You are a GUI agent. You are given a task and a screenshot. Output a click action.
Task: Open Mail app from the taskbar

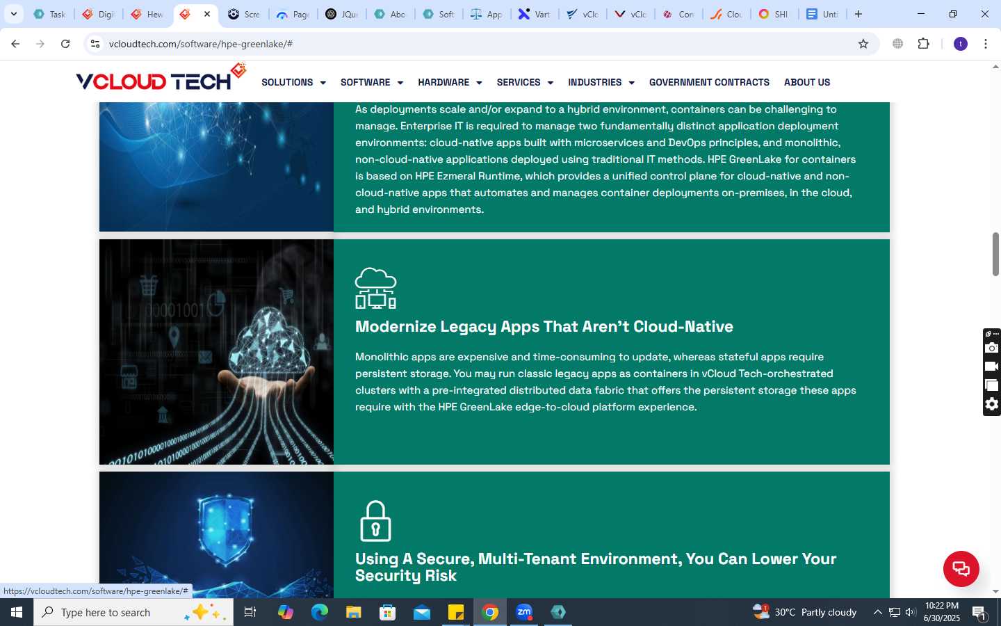tap(422, 612)
